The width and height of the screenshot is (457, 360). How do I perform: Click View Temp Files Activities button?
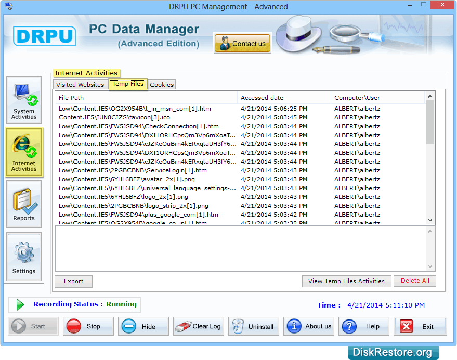click(347, 281)
